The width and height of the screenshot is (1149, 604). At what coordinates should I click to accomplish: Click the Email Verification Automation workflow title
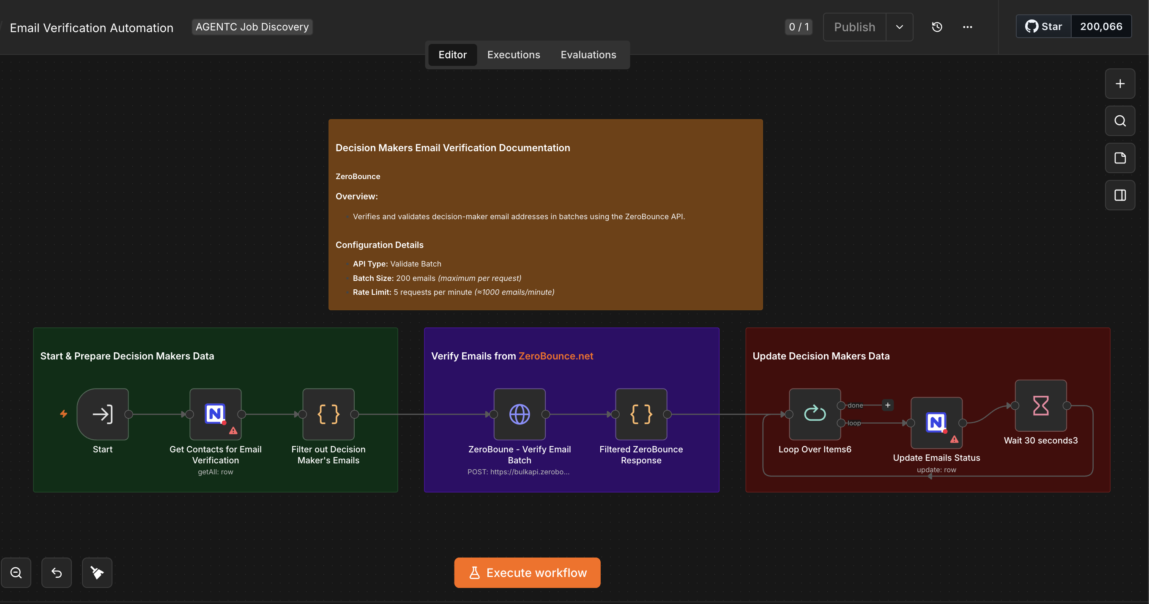[x=91, y=27]
